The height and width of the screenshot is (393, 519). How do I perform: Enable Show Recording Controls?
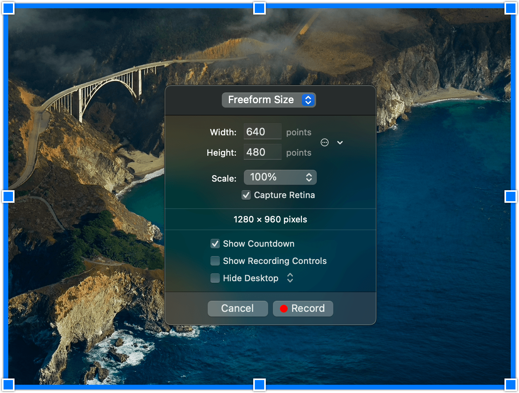pos(215,261)
